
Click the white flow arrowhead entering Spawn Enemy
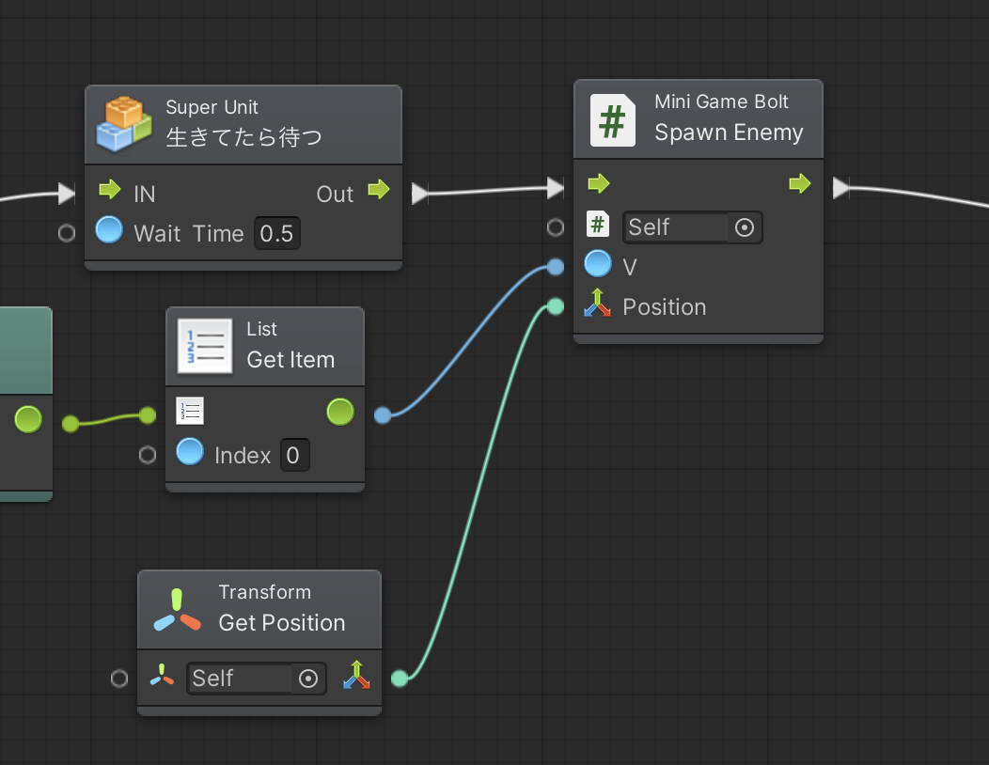(x=556, y=188)
